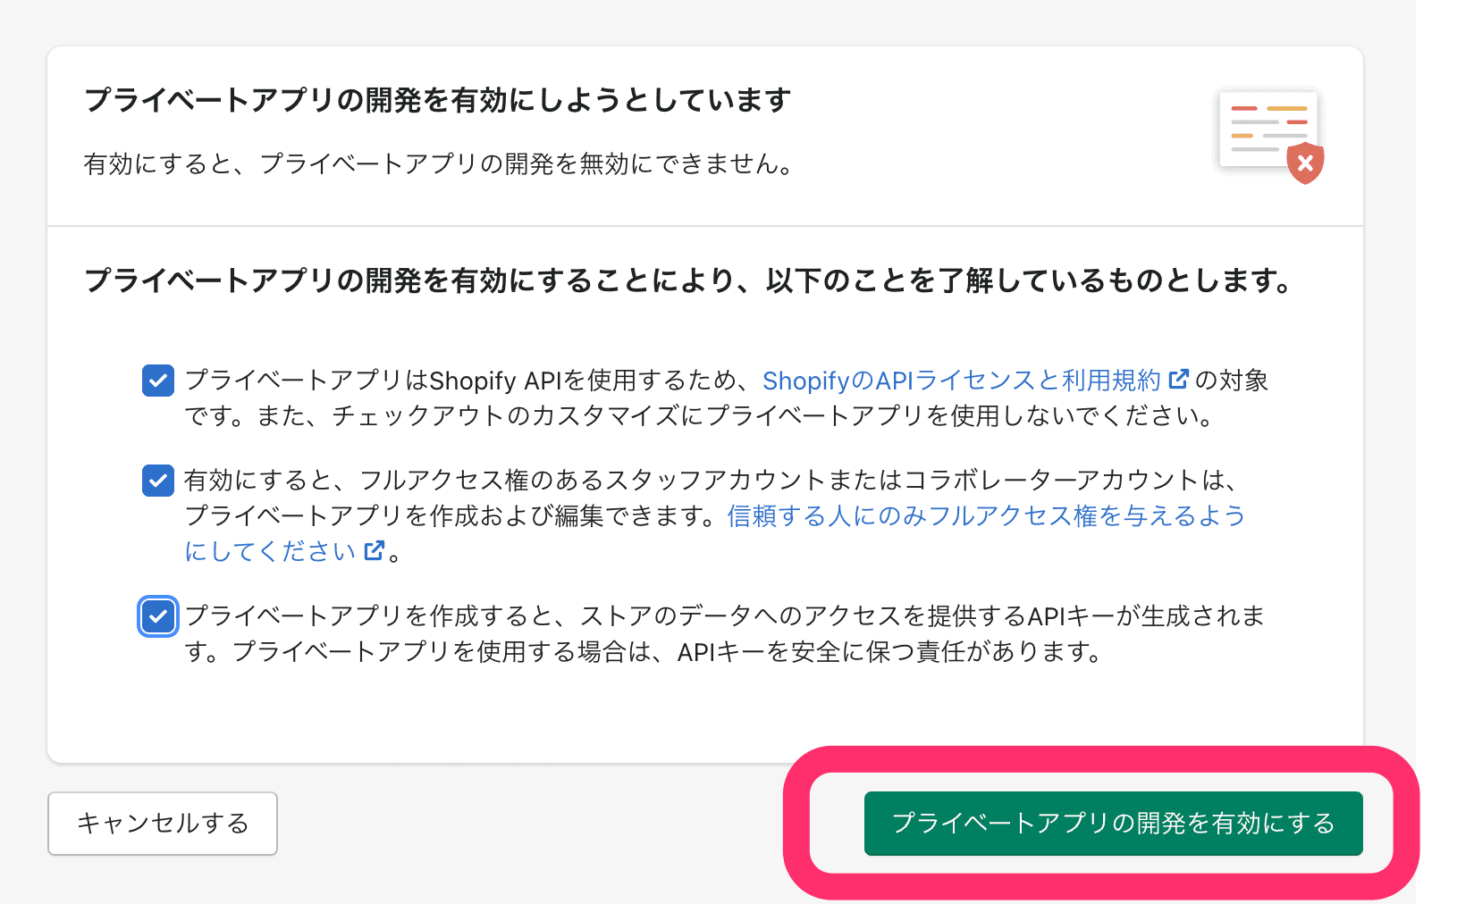Click external-link icon after にしてください
The width and height of the screenshot is (1457, 904).
point(375,550)
